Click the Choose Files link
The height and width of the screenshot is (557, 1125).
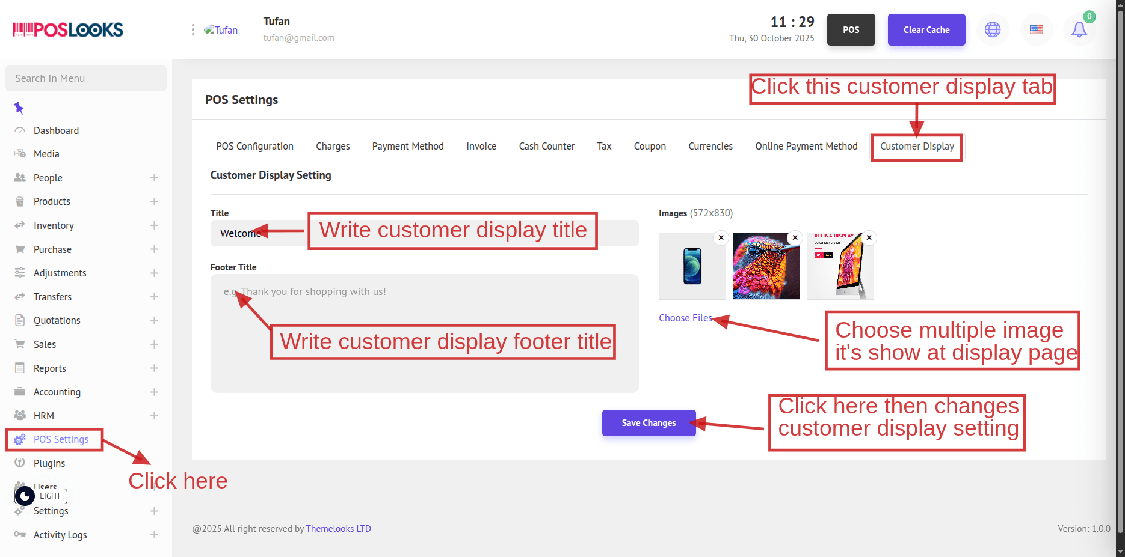685,318
